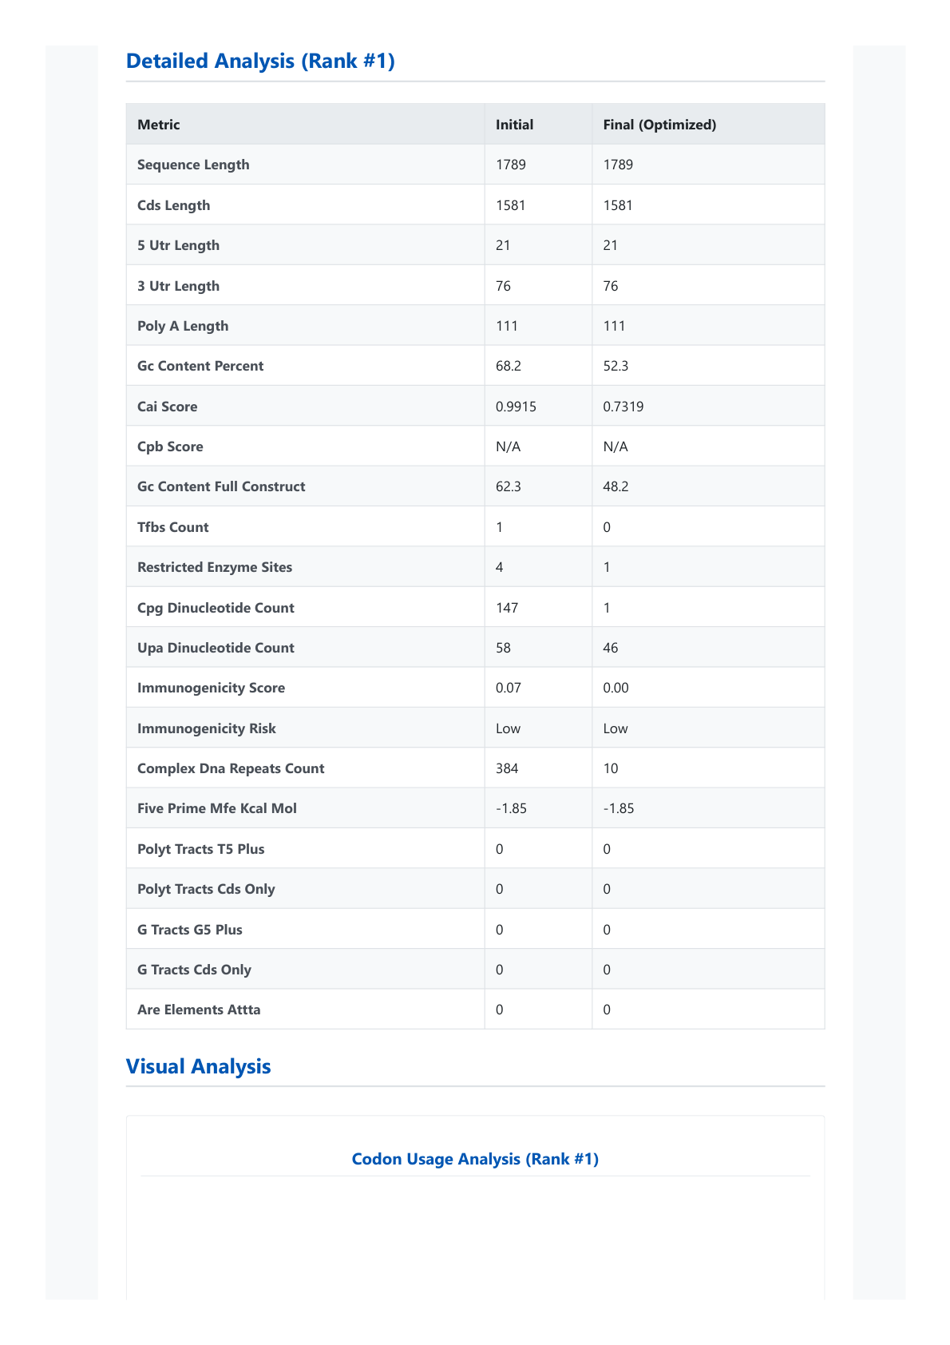This screenshot has width=950, height=1345.
Task: Click the Detailed Analysis (Rank #1) heading
Action: click(x=260, y=61)
